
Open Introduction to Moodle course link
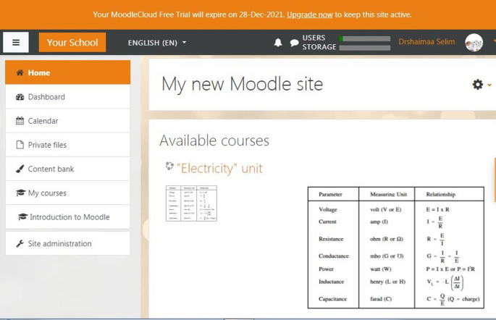pos(67,217)
